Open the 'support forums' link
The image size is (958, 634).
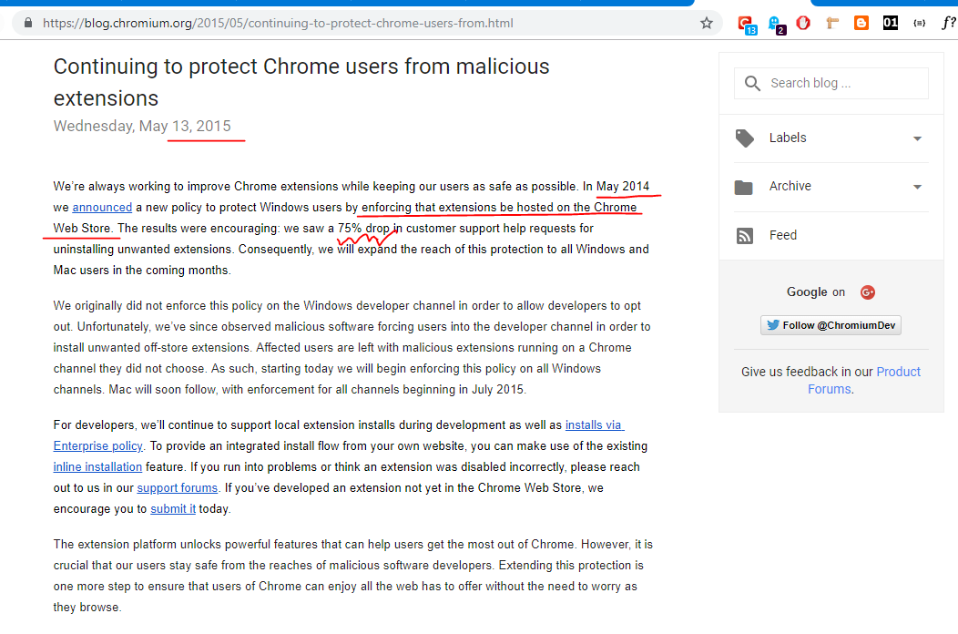tap(178, 488)
